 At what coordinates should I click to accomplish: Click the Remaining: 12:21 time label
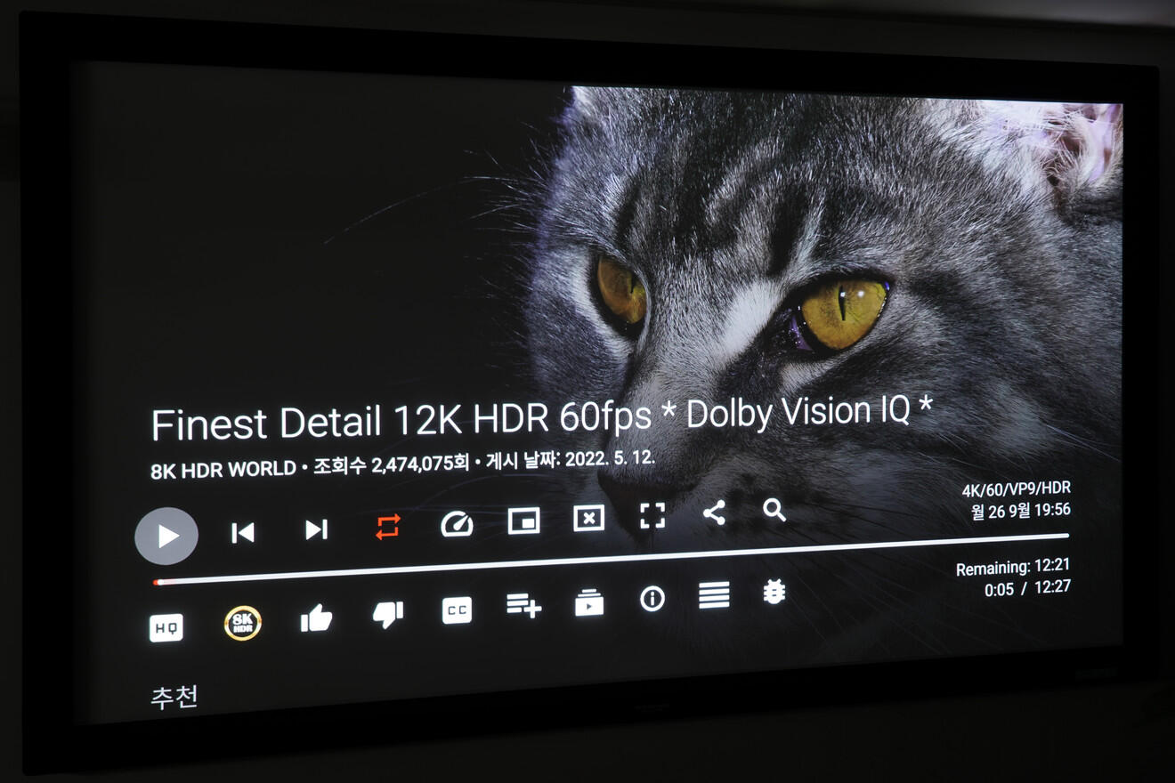click(1013, 567)
